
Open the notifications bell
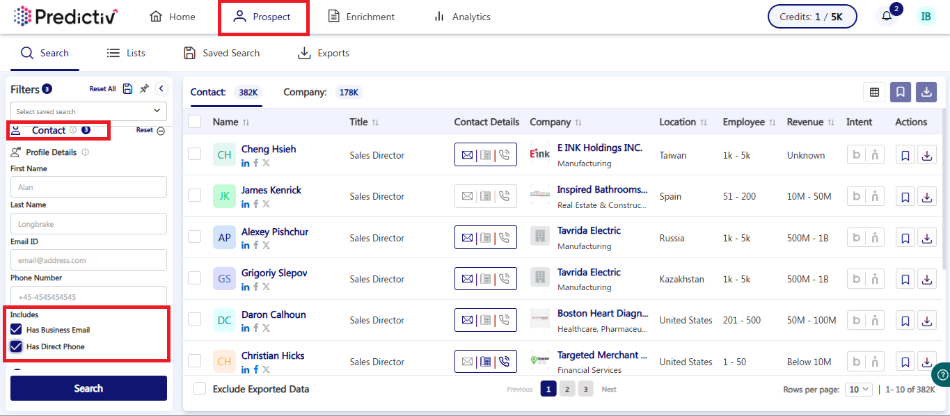[886, 17]
